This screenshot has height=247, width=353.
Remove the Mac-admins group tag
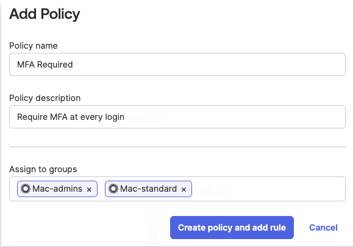(89, 189)
